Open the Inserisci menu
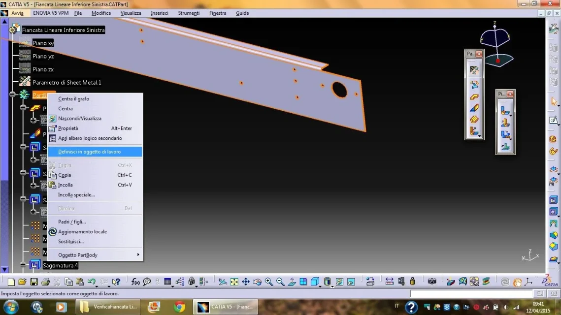Viewport: 561px width, 315px height. pyautogui.click(x=159, y=13)
